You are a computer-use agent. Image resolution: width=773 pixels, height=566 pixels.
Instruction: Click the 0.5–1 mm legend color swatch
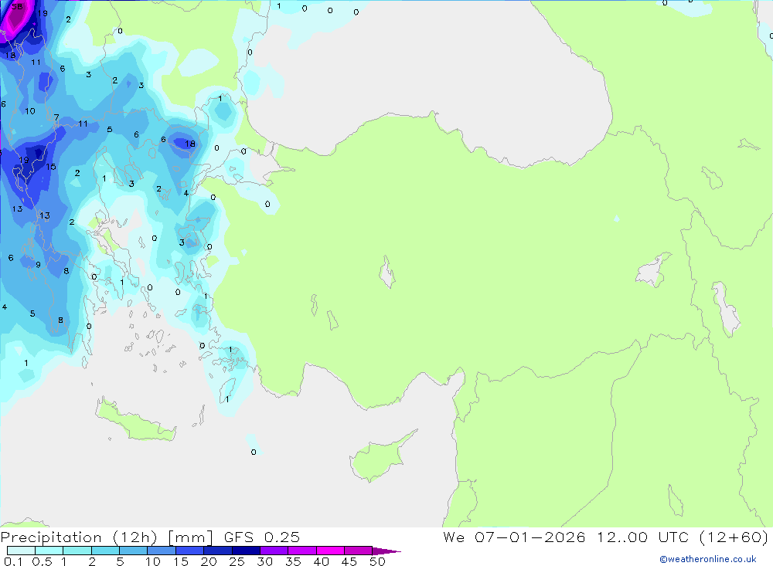tap(49, 551)
